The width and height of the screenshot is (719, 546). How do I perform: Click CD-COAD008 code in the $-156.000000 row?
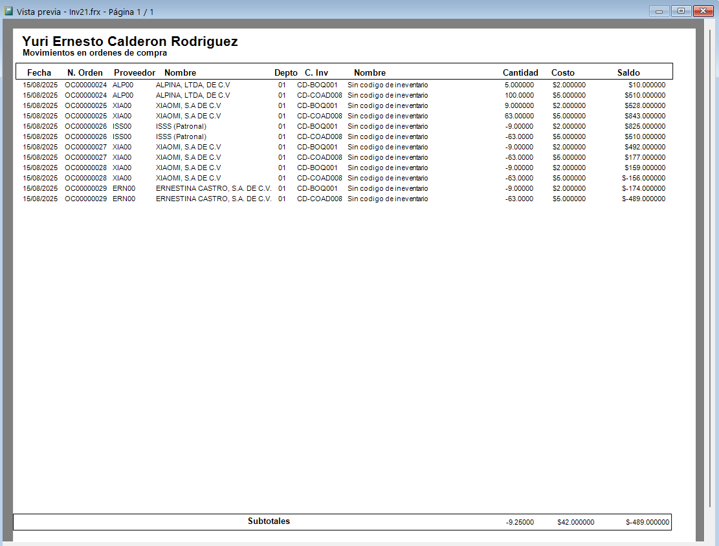pos(320,178)
